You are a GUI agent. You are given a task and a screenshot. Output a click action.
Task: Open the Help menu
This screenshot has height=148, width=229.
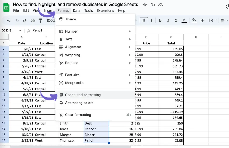[122, 10]
